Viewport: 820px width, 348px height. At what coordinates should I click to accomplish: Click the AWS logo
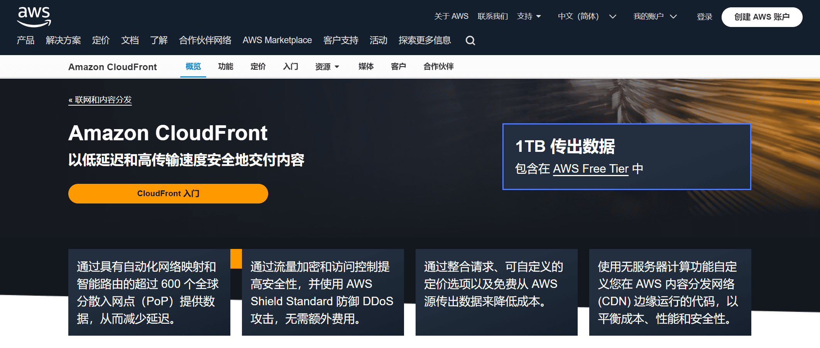[34, 16]
